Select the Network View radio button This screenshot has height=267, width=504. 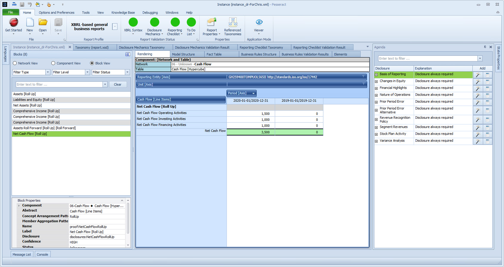coord(15,63)
